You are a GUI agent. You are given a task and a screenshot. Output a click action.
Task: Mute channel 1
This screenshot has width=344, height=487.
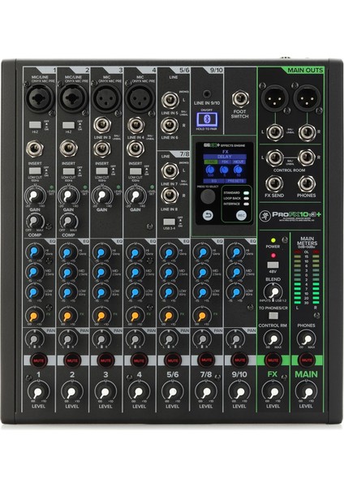(38, 360)
